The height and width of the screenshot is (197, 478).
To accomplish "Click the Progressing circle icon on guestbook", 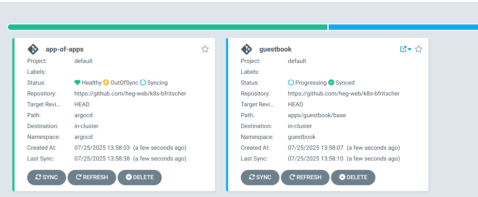I will click(x=291, y=83).
